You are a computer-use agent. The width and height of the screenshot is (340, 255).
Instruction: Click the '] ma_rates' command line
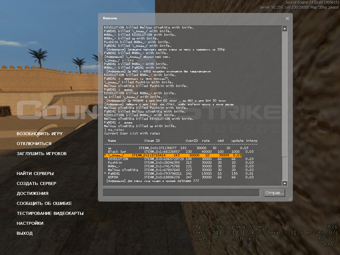point(114,130)
